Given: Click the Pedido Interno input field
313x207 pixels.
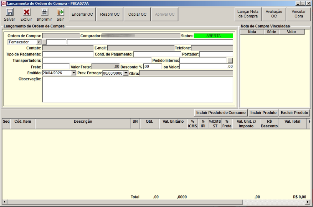Looking at the screenshot, I should pyautogui.click(x=203, y=60).
